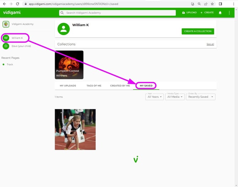Click the Upload button in header
This screenshot has height=187, width=238.
(x=189, y=12)
